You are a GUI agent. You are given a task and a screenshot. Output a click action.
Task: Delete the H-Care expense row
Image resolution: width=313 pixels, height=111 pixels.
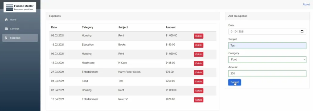tap(198, 63)
